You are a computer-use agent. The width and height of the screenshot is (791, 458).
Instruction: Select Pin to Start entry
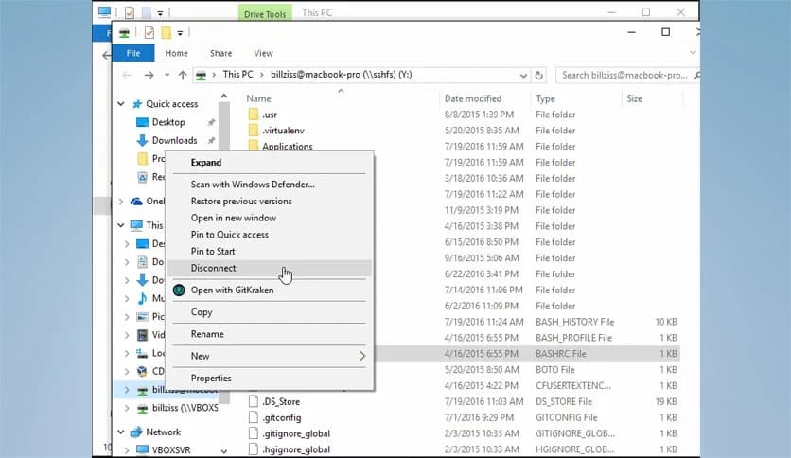coord(269,251)
